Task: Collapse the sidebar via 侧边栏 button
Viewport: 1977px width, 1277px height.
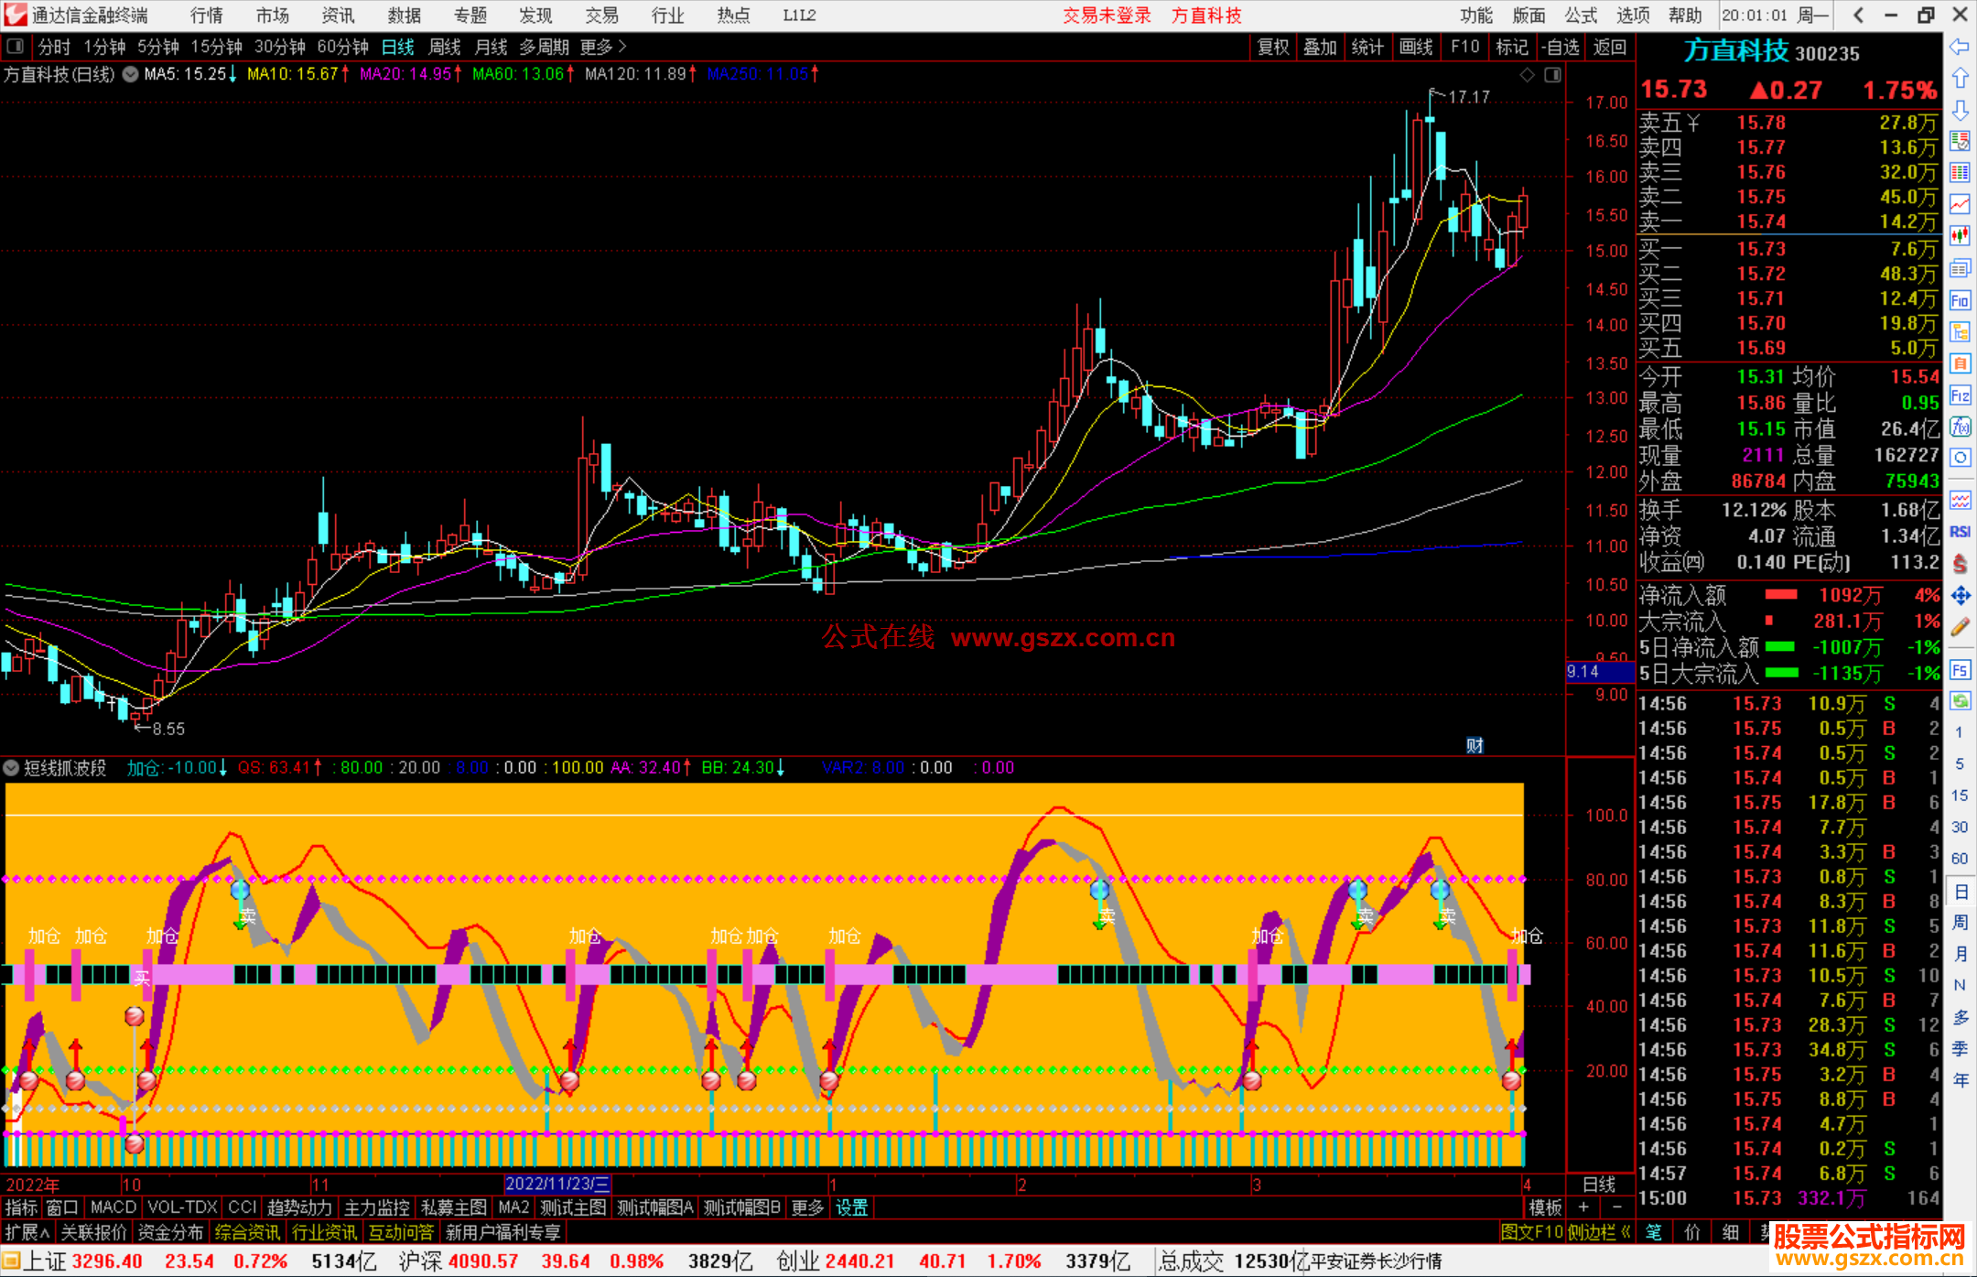Action: point(1599,1232)
